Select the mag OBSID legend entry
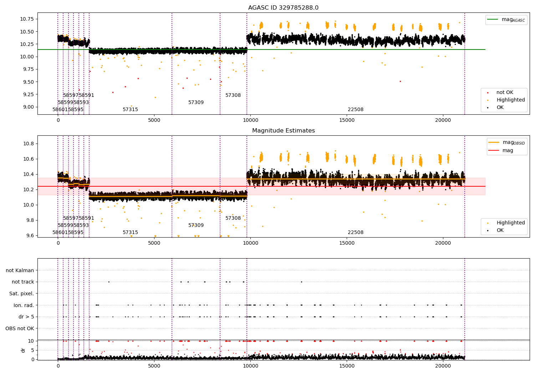The image size is (535, 374). pos(507,142)
